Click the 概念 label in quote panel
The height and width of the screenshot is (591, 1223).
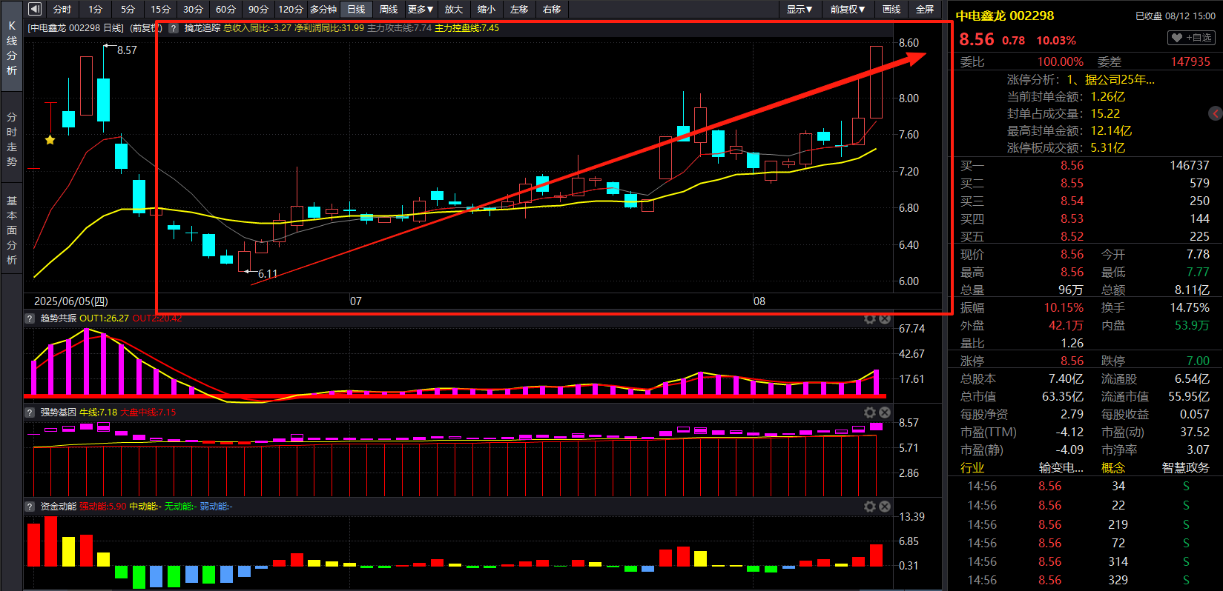pos(1113,467)
